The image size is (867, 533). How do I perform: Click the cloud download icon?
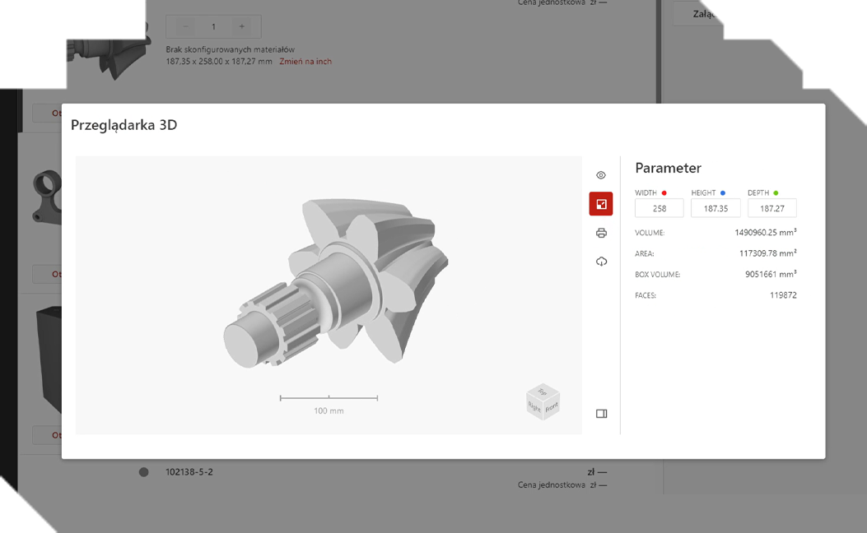point(601,262)
